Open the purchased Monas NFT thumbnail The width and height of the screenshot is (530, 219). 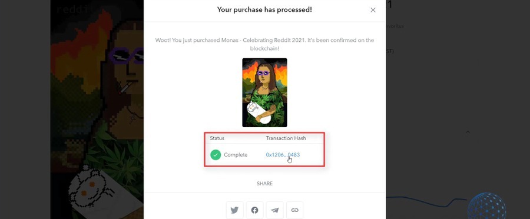coord(264,92)
